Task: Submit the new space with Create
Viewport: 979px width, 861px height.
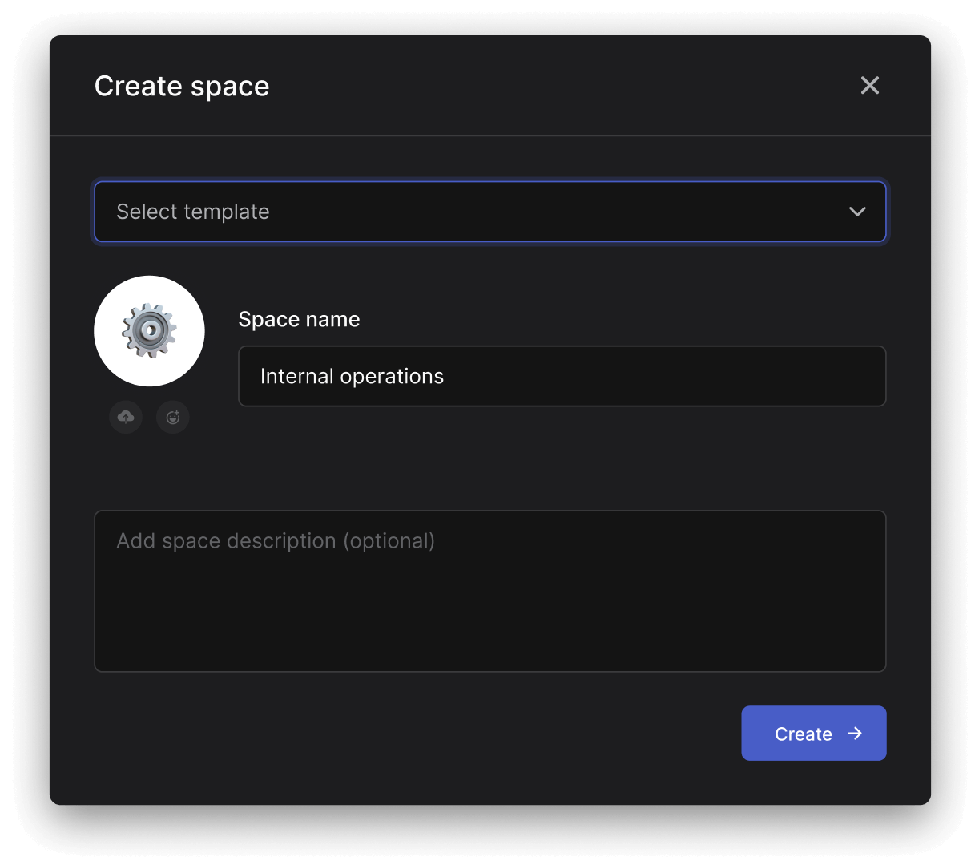Action: tap(813, 733)
